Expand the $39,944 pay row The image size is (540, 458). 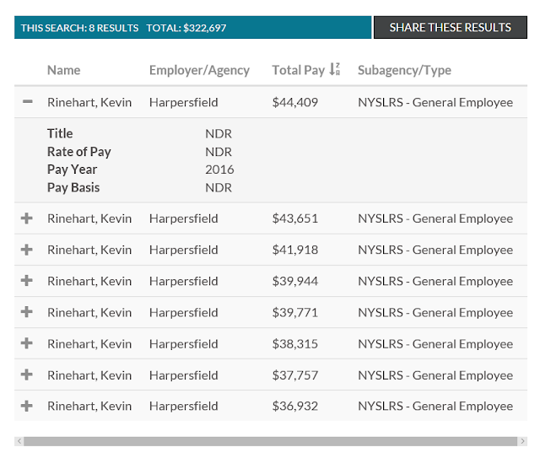coord(27,281)
